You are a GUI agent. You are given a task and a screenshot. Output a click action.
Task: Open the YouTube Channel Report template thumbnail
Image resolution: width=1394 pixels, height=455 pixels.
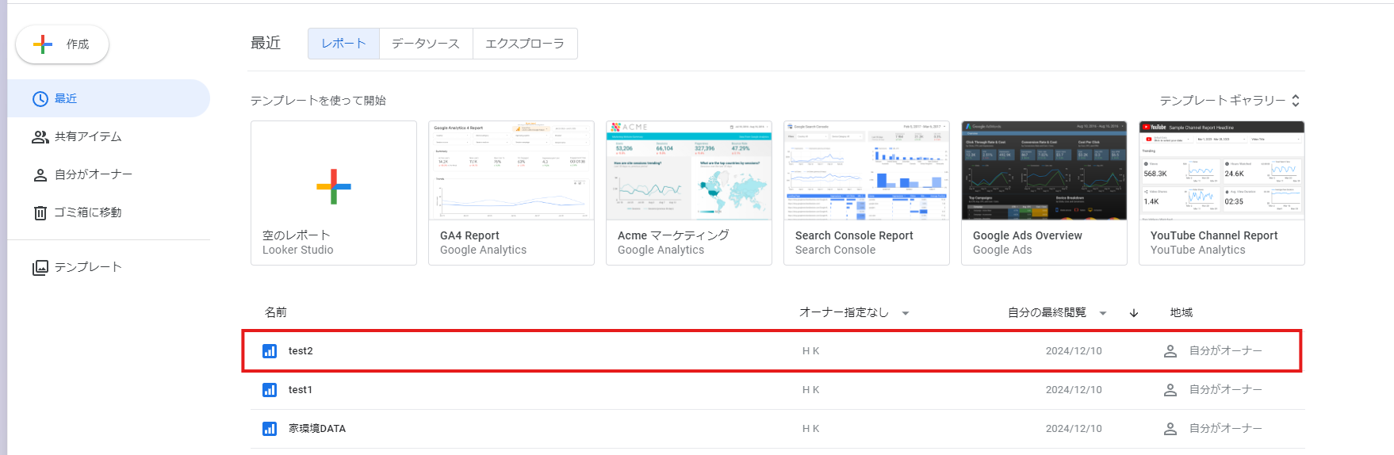[1222, 170]
